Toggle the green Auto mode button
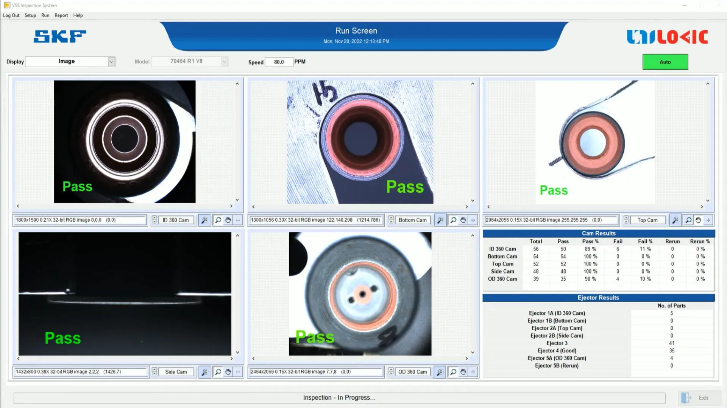Screen dimensions: 727x408 [665, 62]
